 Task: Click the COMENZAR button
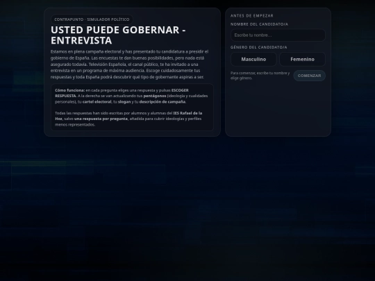(309, 76)
